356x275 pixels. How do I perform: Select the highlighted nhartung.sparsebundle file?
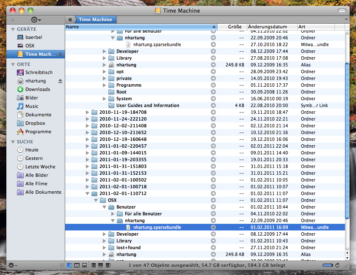[x=205, y=227]
